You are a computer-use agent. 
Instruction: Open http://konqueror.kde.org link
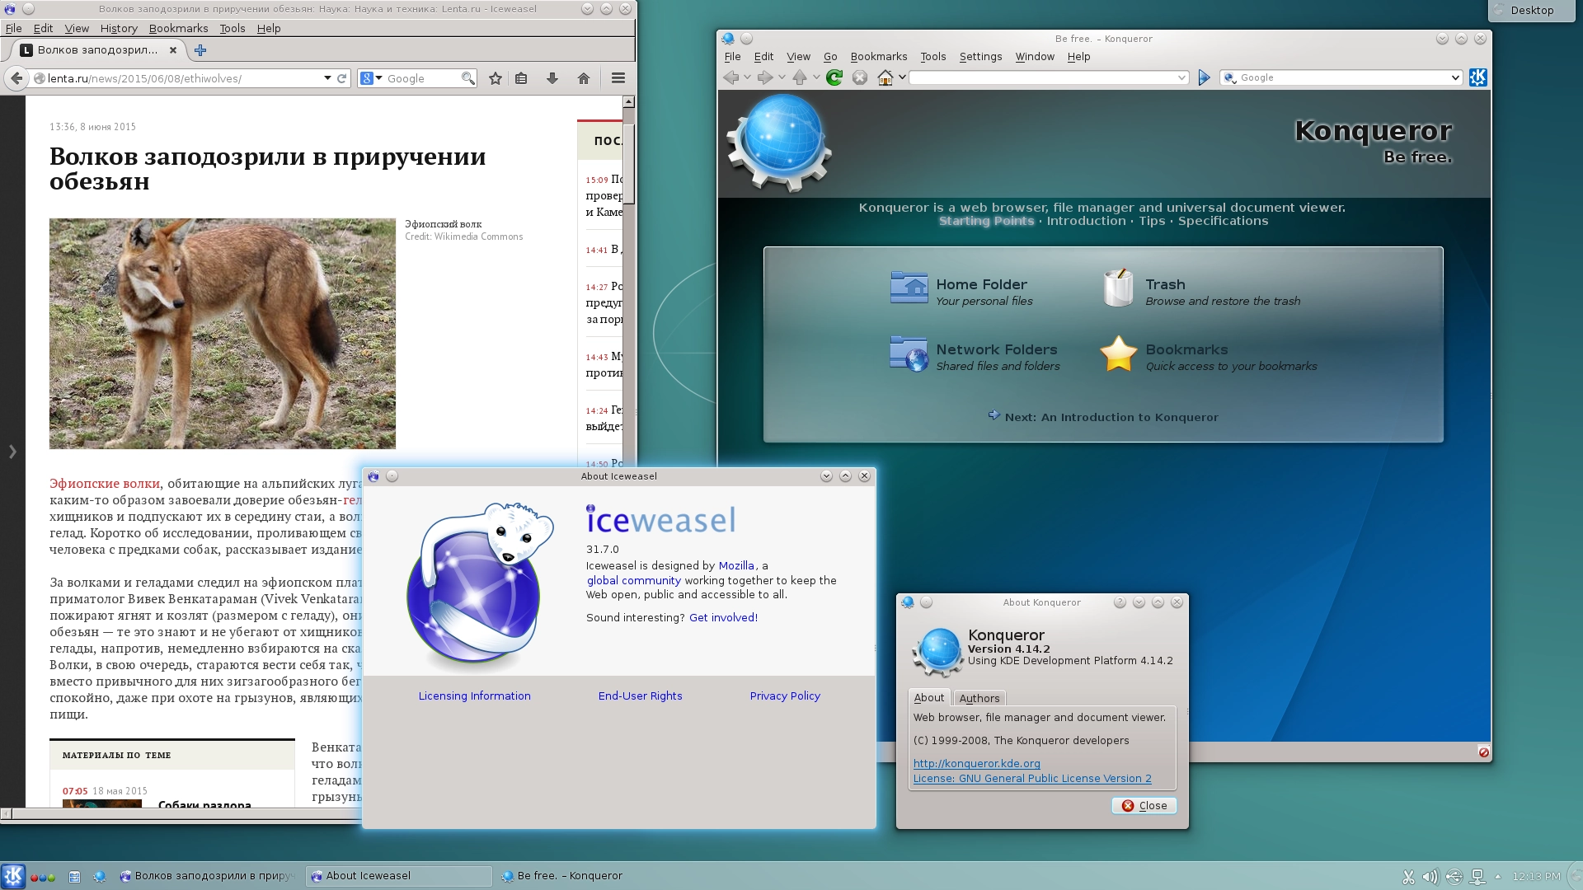977,764
